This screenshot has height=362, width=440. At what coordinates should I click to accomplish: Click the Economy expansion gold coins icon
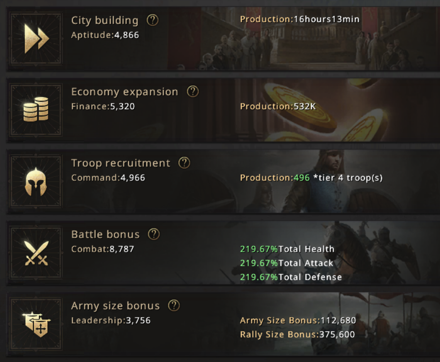(36, 109)
